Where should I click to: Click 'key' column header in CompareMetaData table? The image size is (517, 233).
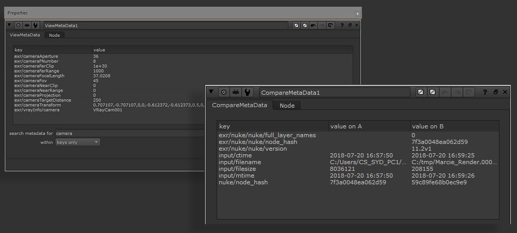[x=272, y=126]
